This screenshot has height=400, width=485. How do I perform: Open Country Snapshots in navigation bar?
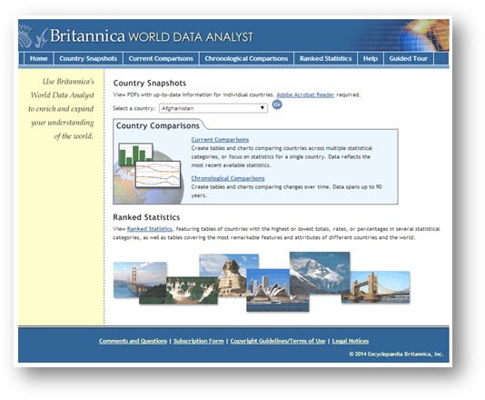coord(88,58)
